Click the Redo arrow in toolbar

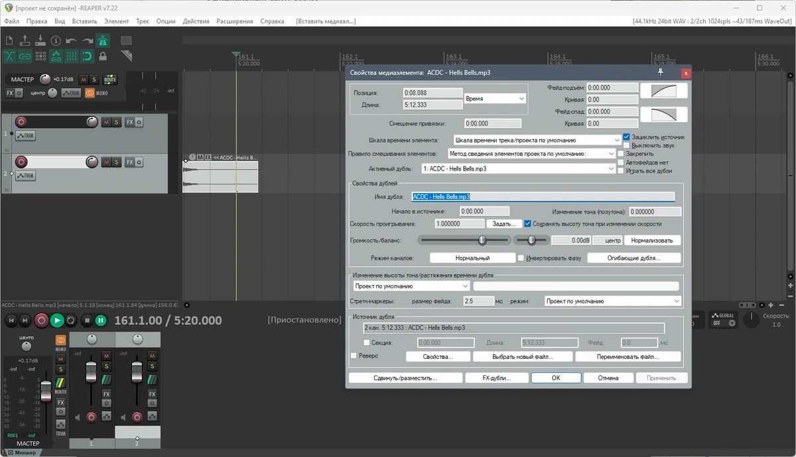pyautogui.click(x=87, y=40)
